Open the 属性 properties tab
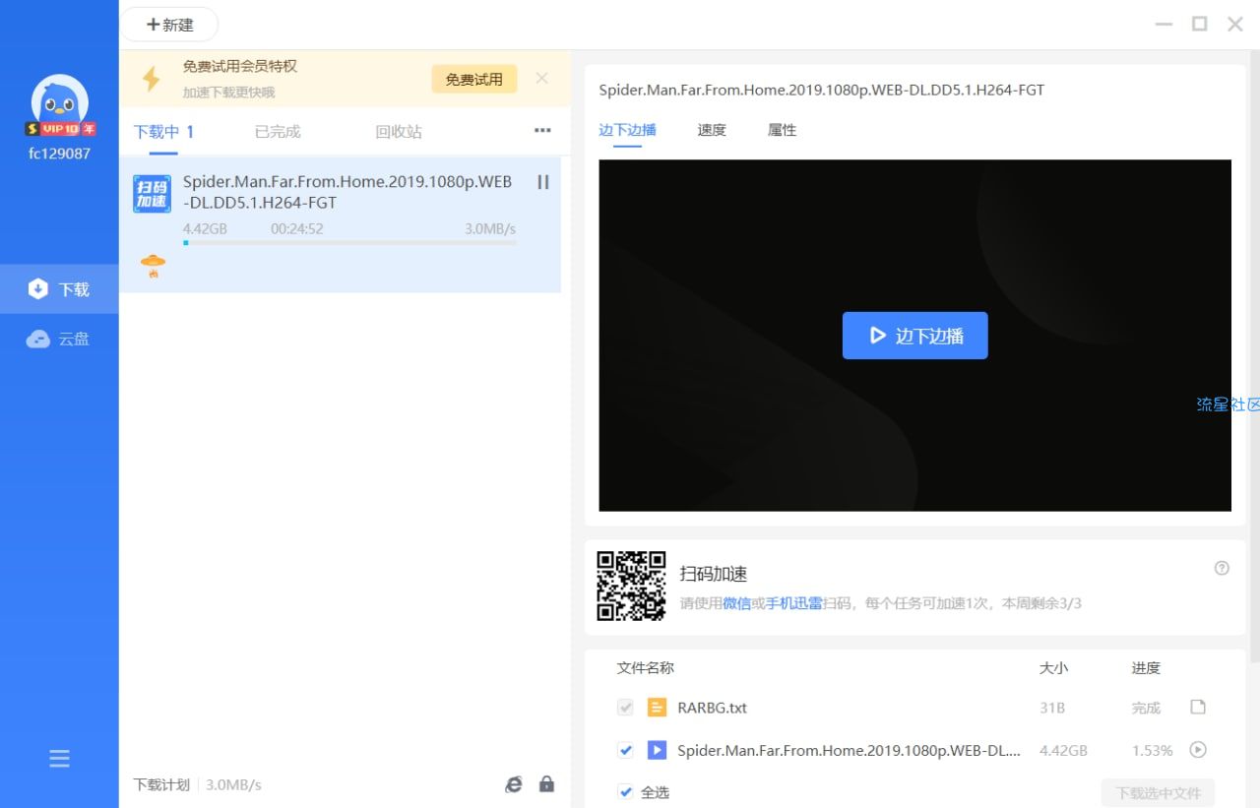1260x808 pixels. click(782, 130)
